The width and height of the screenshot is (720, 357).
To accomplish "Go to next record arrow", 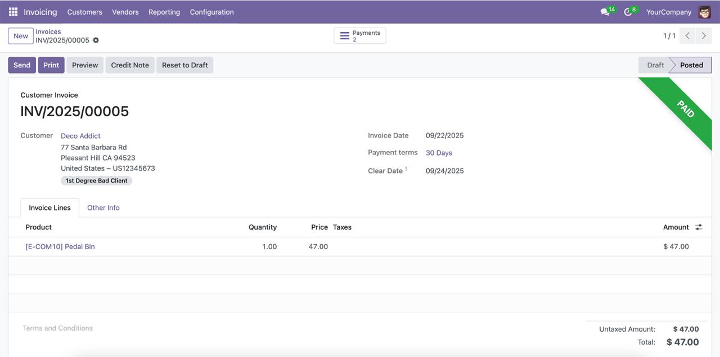I will [x=704, y=36].
